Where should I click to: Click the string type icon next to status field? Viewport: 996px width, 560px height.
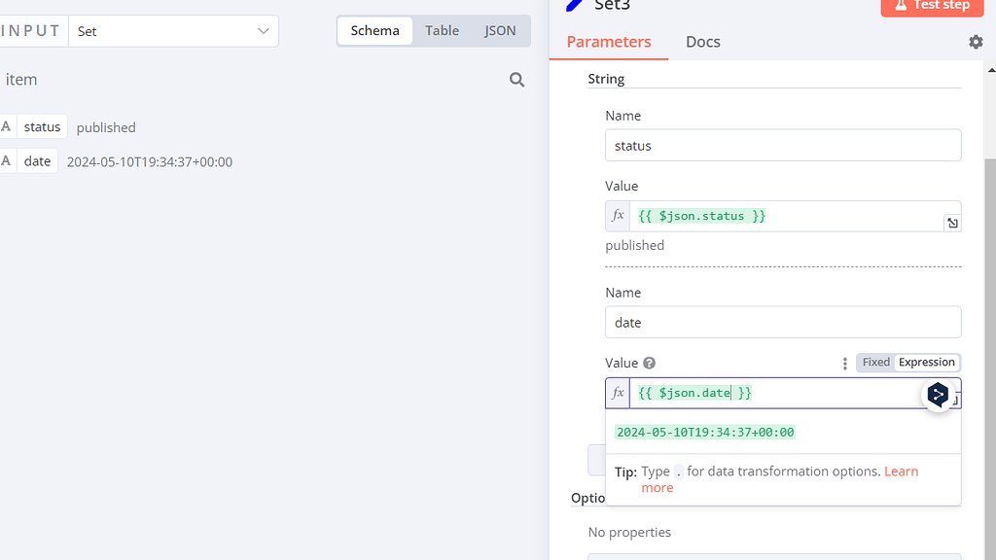click(x=7, y=126)
